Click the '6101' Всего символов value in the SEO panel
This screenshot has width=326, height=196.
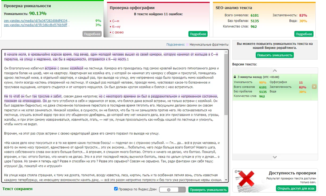pyautogui.click(x=255, y=16)
